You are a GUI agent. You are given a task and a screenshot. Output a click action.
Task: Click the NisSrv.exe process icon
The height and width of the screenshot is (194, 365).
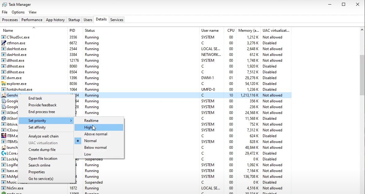[x=4, y=188]
